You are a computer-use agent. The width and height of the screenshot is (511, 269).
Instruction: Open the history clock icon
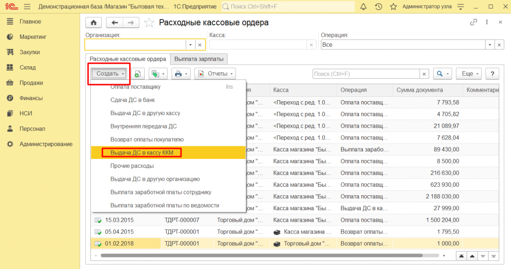pyautogui.click(x=378, y=7)
